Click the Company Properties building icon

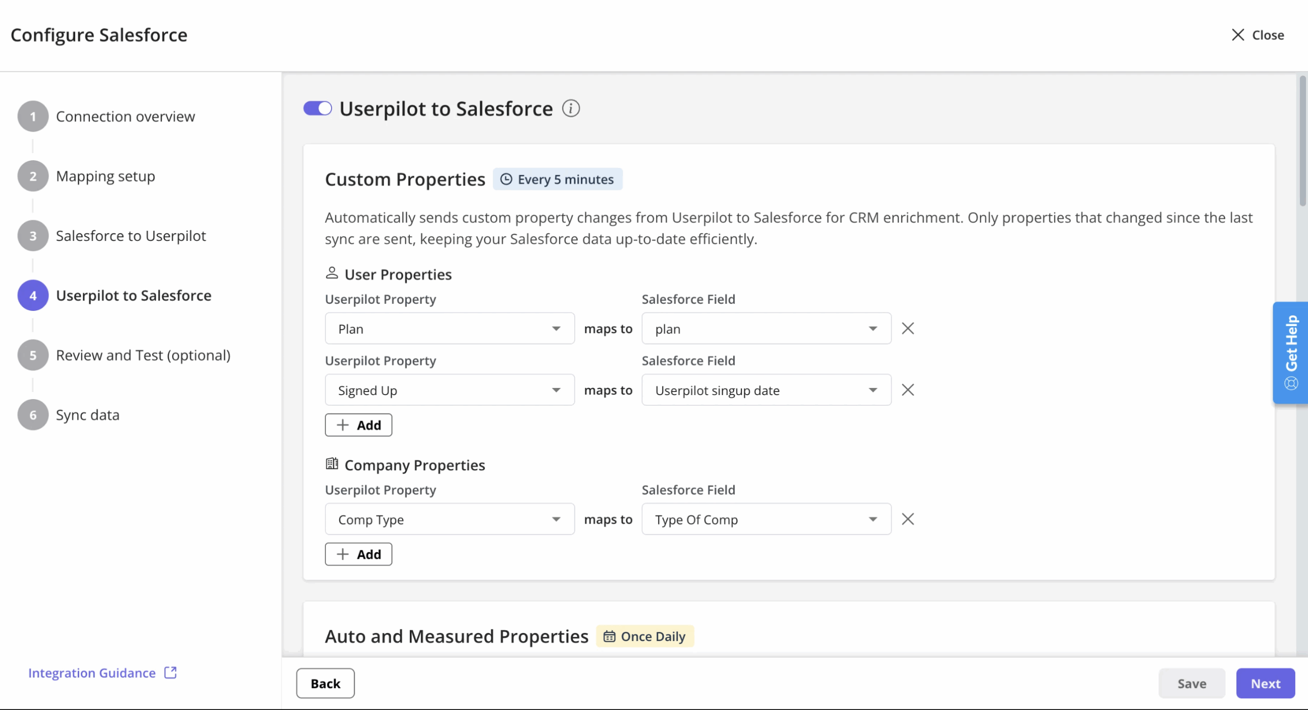[332, 464]
